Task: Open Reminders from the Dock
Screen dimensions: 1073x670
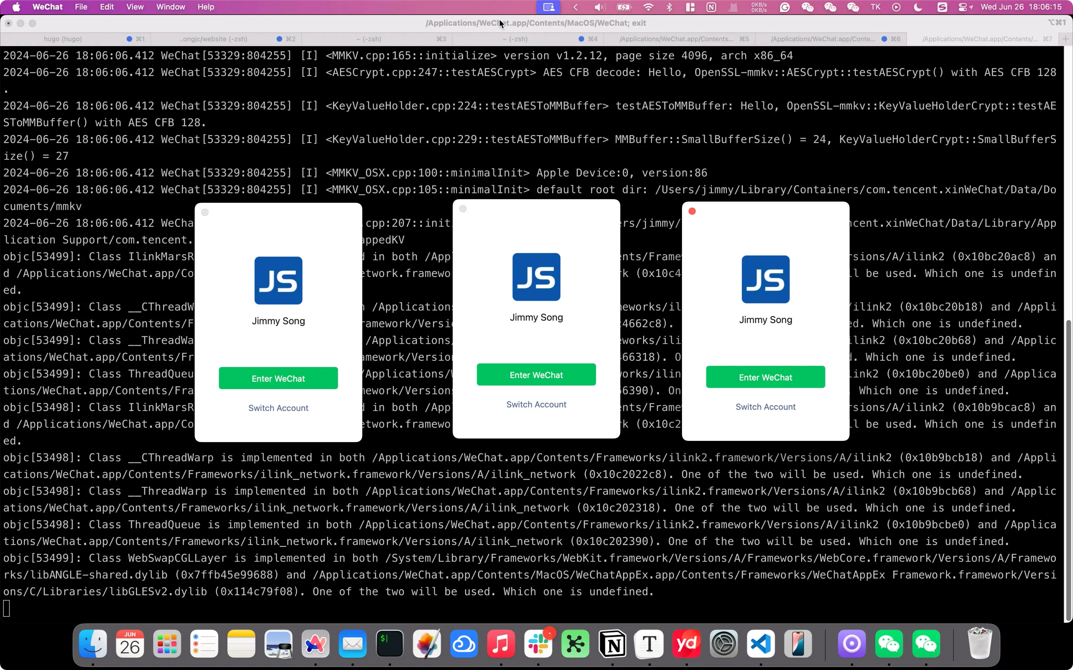Action: (x=204, y=644)
